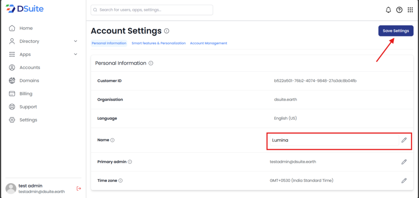Click the red logout icon
419x198 pixels.
tap(79, 188)
